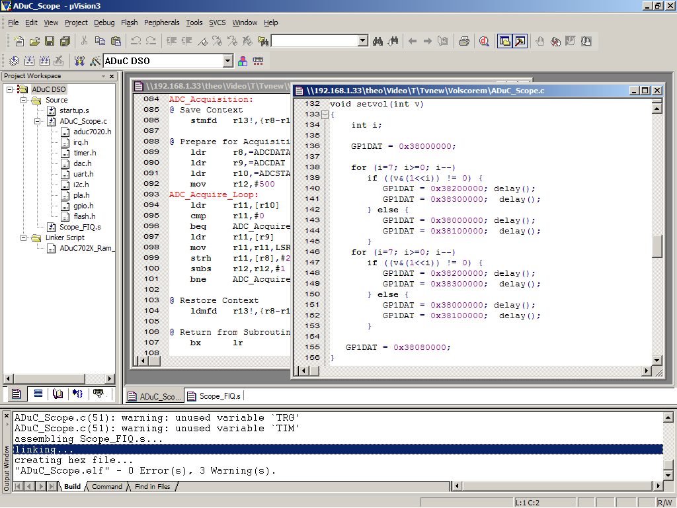The height and width of the screenshot is (508, 677).
Task: Show Functions tab in Project Workspace
Action: click(77, 394)
